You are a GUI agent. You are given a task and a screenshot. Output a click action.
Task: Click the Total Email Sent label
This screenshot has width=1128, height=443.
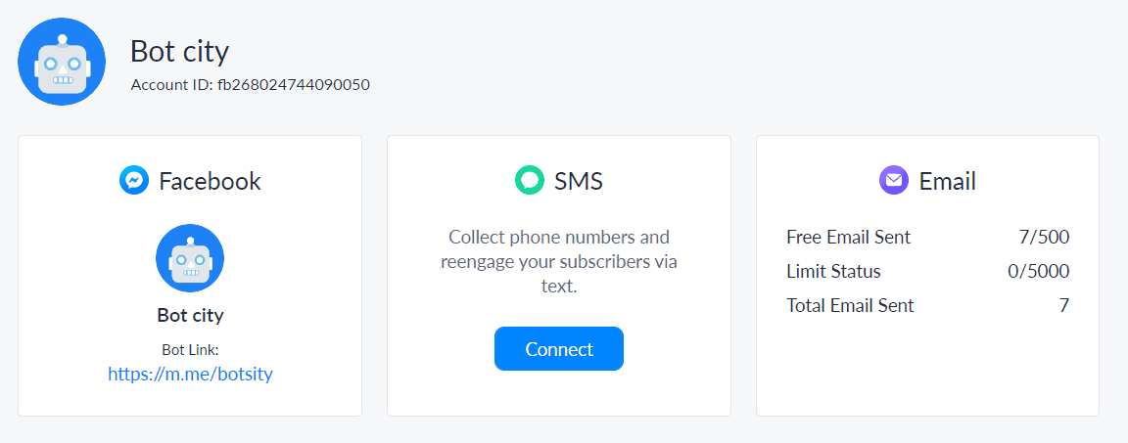850,305
